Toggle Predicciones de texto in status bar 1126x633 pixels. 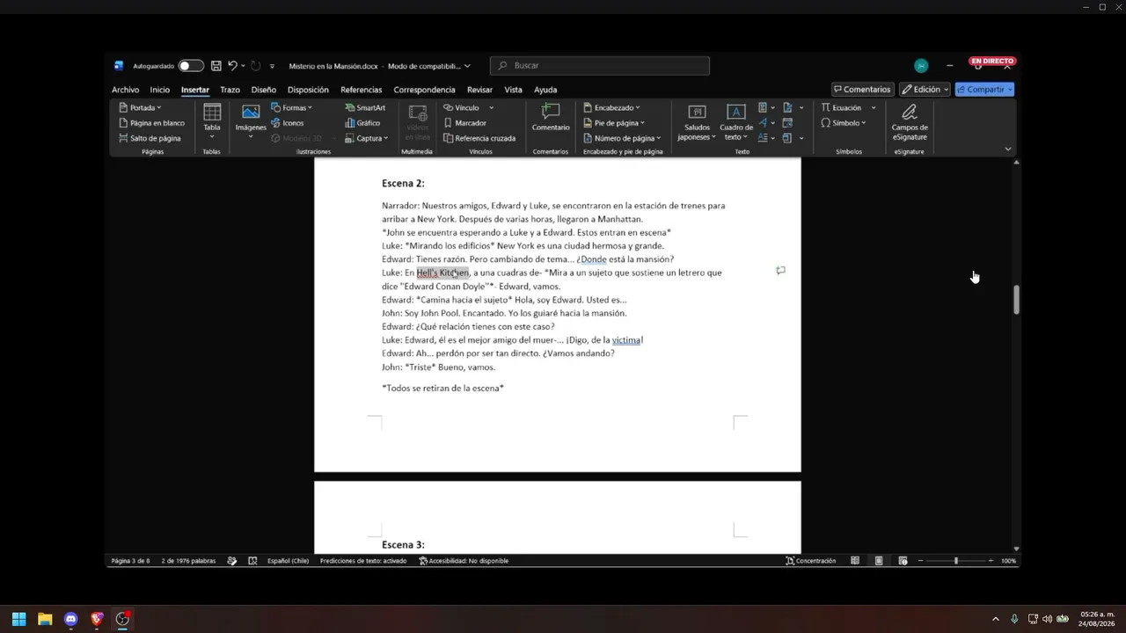[x=363, y=561]
